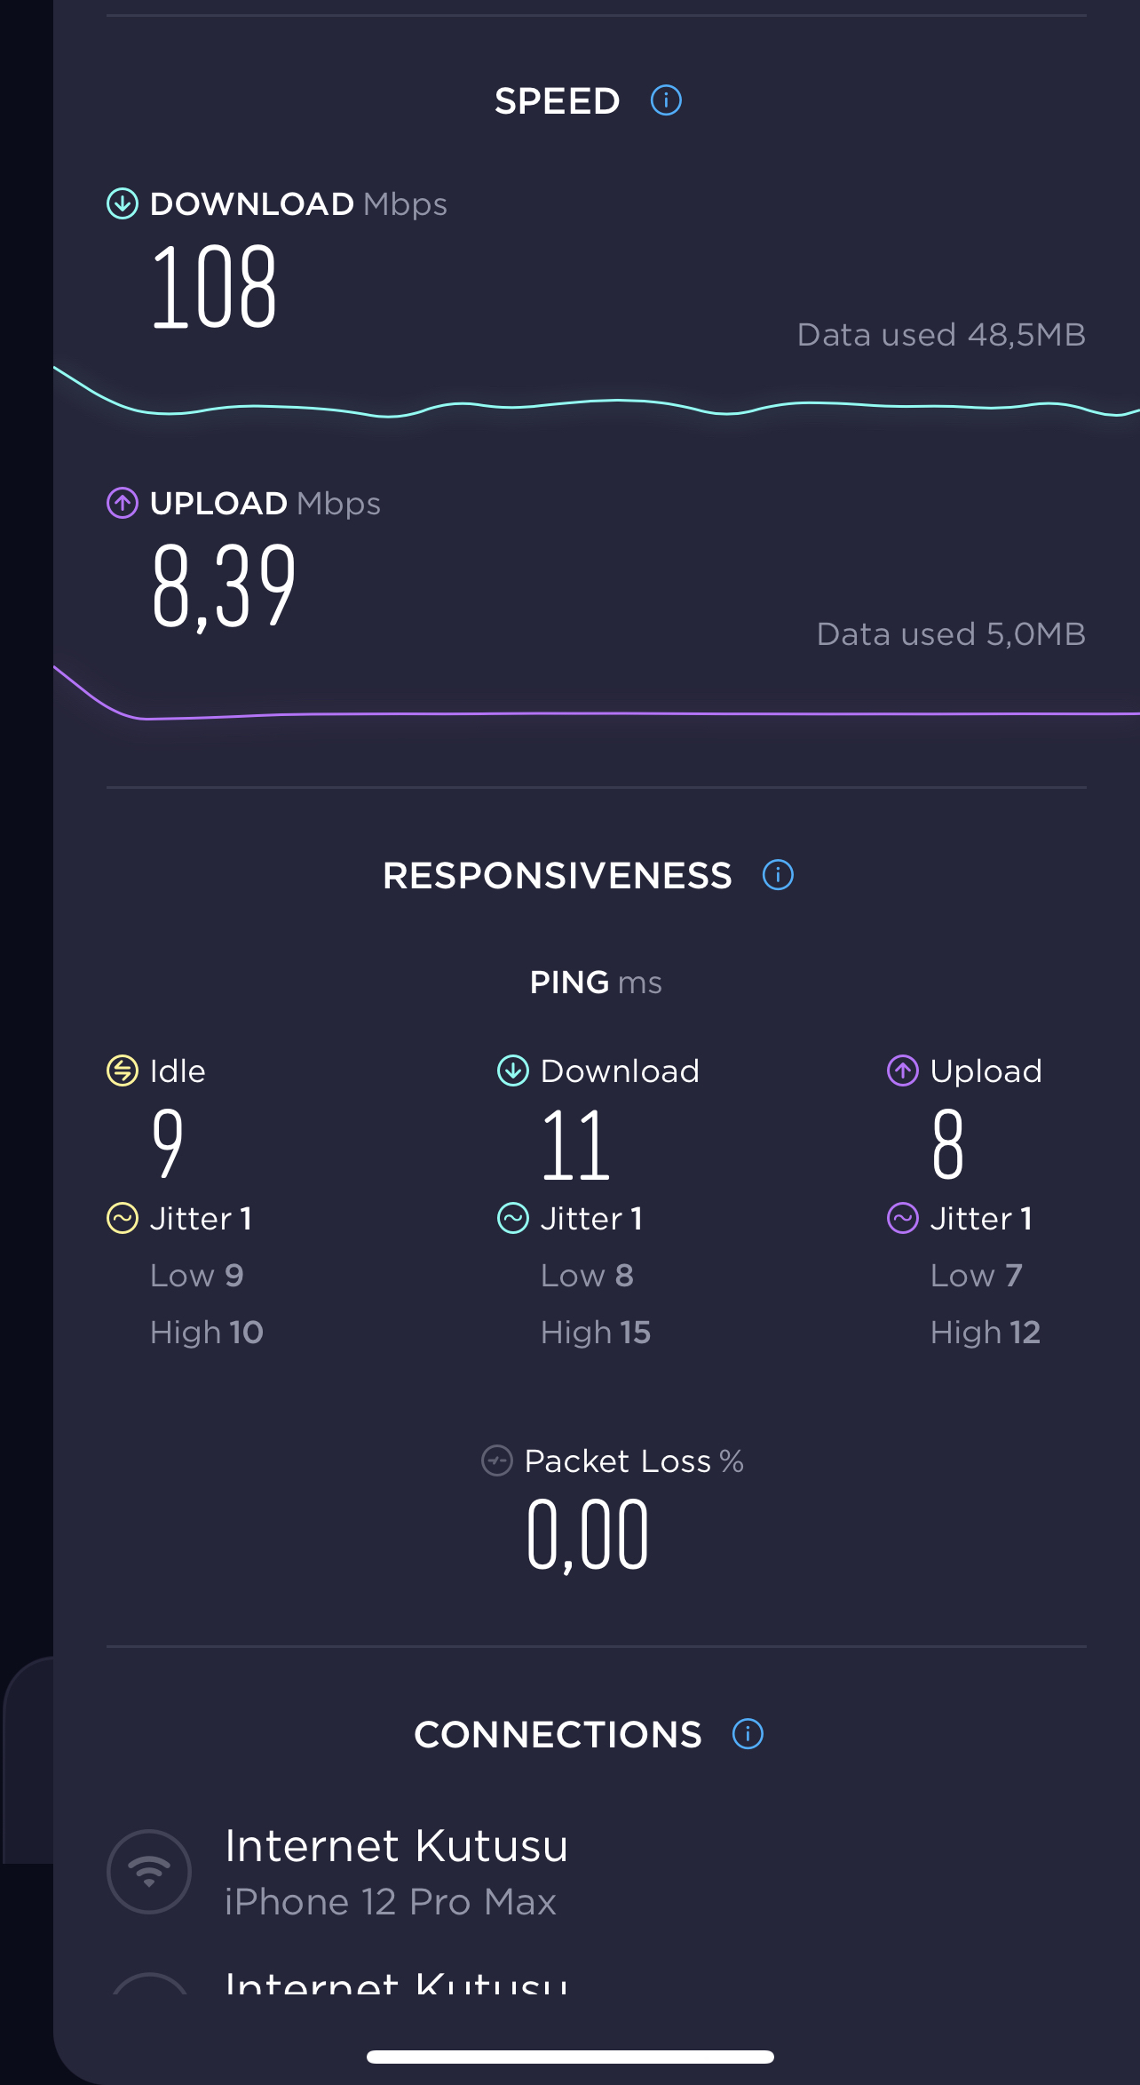
Task: Tap the 108 download speed value
Action: click(x=214, y=288)
